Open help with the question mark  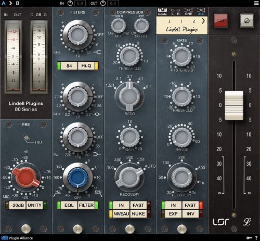pyautogui.click(x=256, y=238)
